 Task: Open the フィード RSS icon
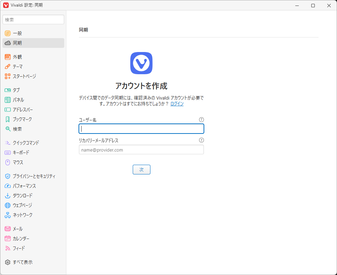(x=8, y=248)
